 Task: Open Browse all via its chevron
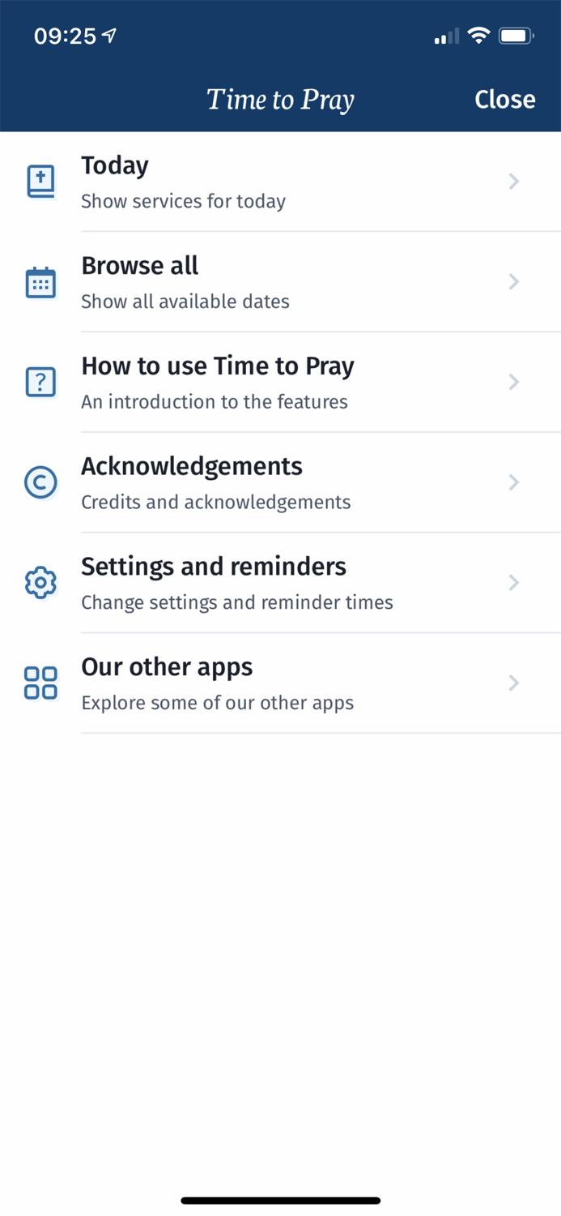tap(514, 281)
